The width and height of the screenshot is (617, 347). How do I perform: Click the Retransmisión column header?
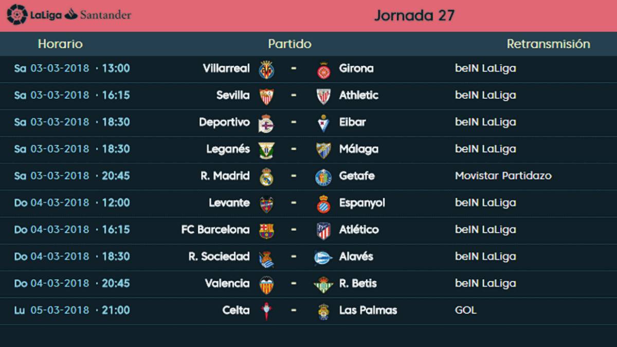[549, 44]
